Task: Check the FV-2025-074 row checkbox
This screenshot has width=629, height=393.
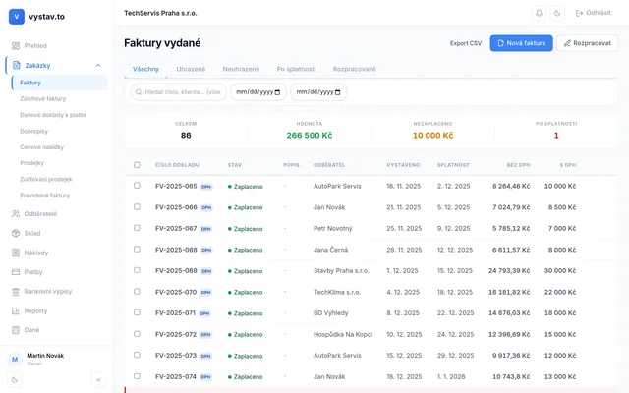Action: (137, 376)
